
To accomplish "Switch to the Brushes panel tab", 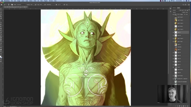I will [174, 8].
